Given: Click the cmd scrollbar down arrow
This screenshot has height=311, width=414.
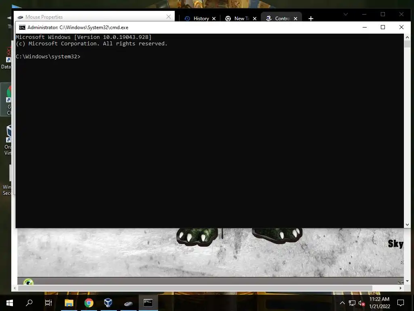Looking at the screenshot, I should 407,225.
